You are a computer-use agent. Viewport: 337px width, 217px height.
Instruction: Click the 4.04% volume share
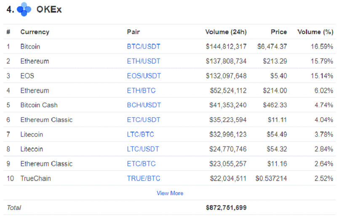click(x=324, y=119)
